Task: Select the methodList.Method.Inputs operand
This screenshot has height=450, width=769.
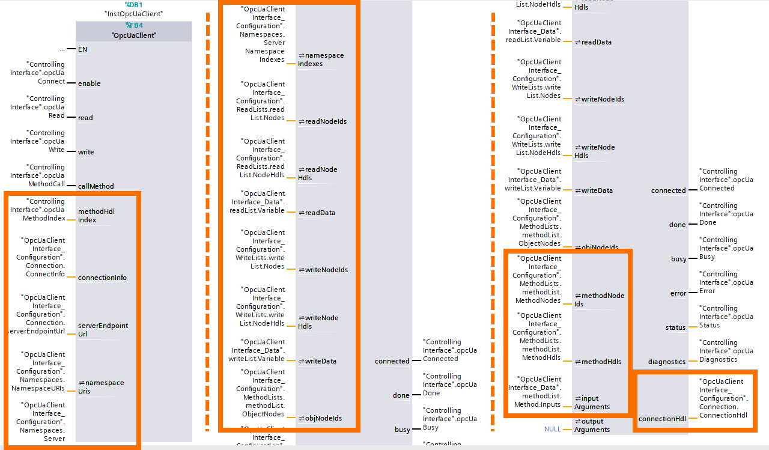Action: coord(535,392)
